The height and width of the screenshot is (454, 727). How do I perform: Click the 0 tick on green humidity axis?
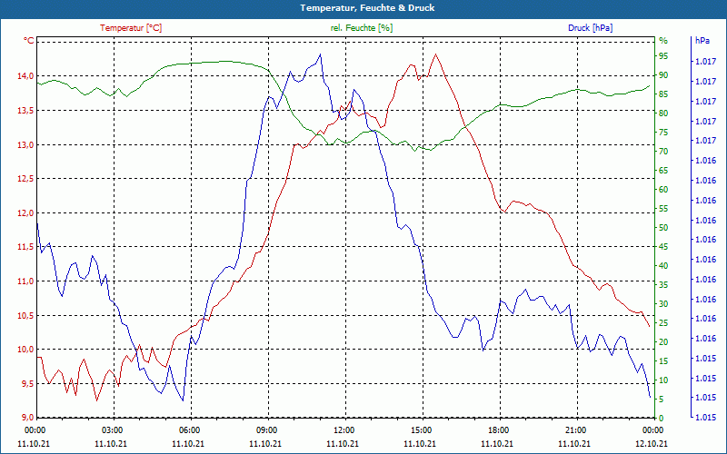click(662, 419)
